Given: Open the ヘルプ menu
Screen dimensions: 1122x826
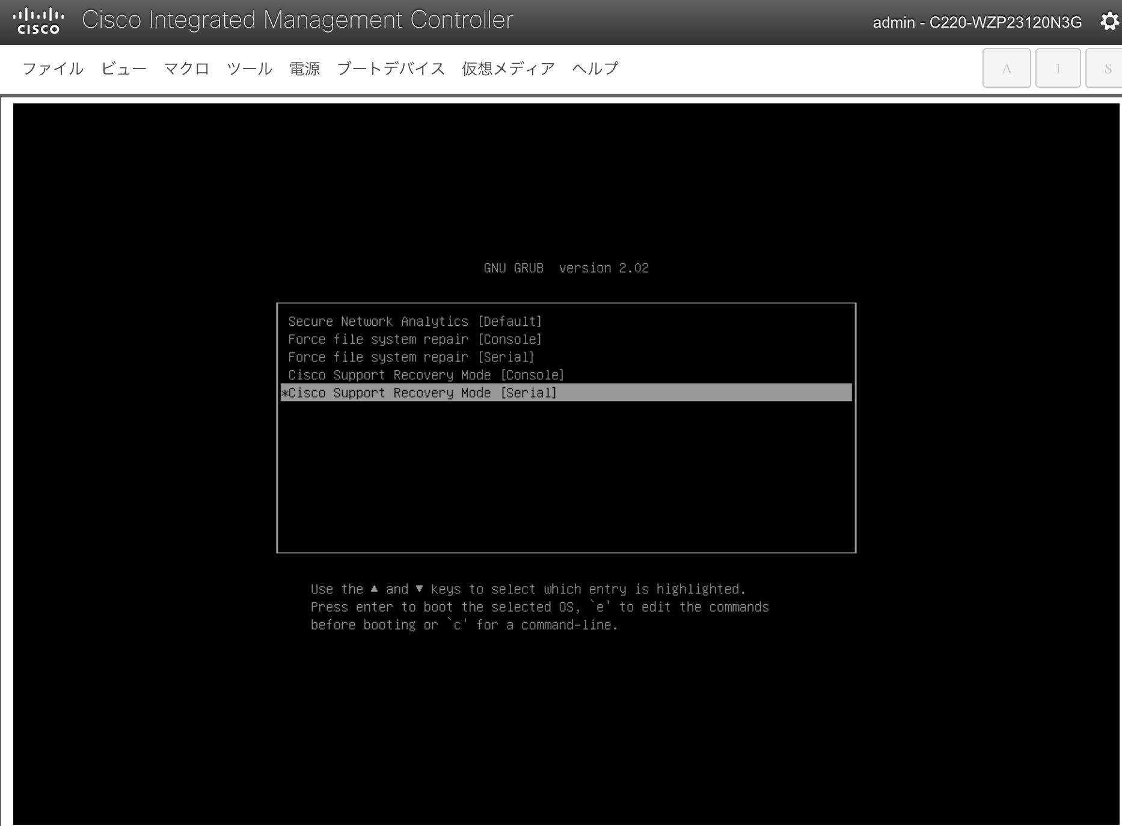Looking at the screenshot, I should point(595,69).
